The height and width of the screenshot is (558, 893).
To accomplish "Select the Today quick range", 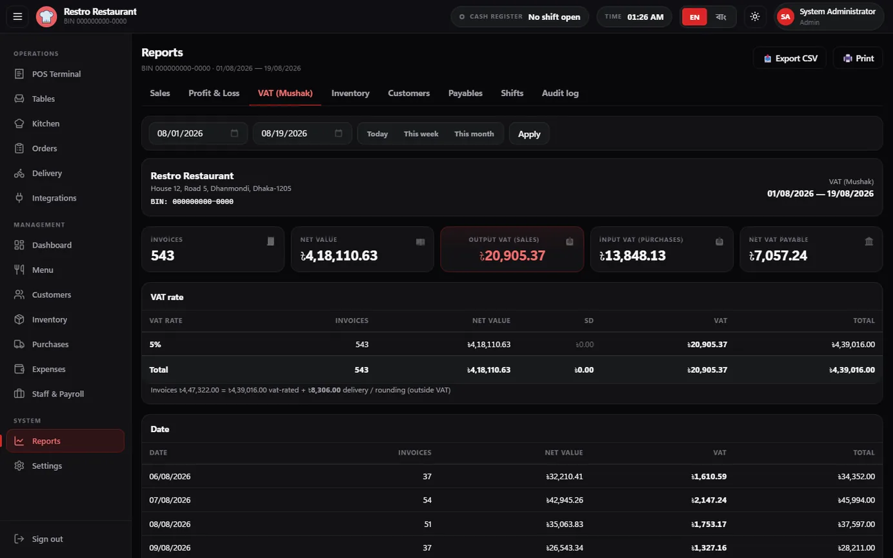I will point(377,134).
